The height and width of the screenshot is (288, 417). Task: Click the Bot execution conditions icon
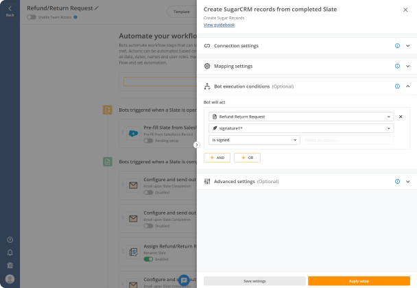pyautogui.click(x=207, y=86)
